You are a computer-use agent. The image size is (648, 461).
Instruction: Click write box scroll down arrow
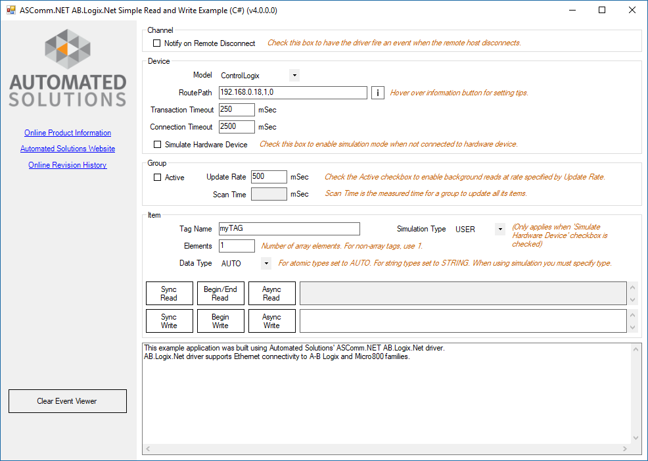click(632, 328)
